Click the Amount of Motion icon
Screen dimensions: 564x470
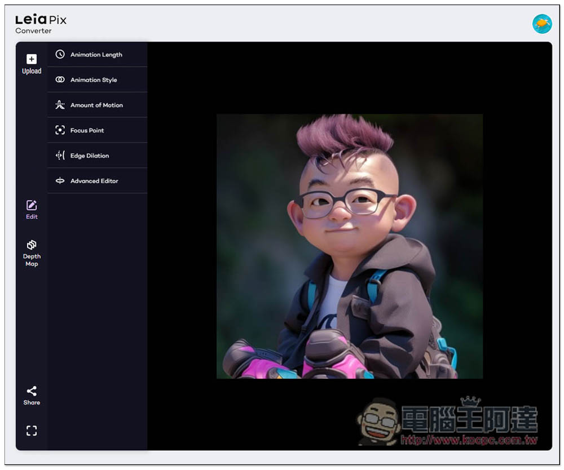pyautogui.click(x=60, y=105)
